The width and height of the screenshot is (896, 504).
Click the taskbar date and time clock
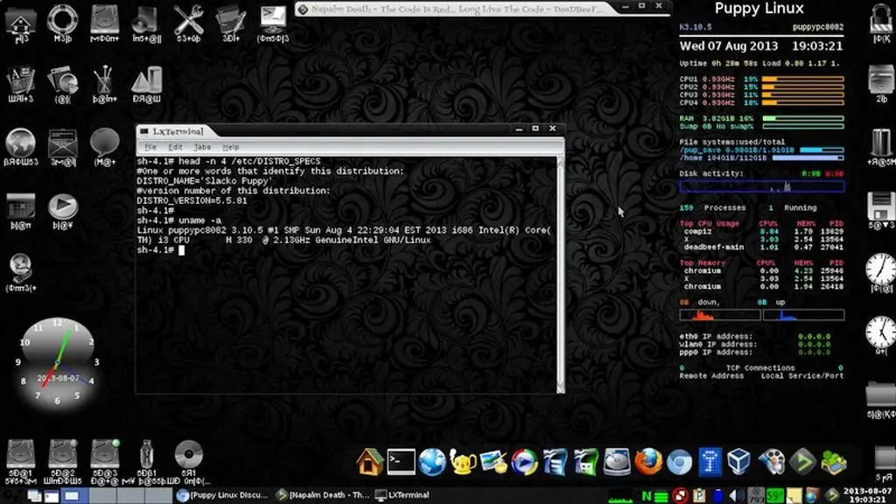866,495
